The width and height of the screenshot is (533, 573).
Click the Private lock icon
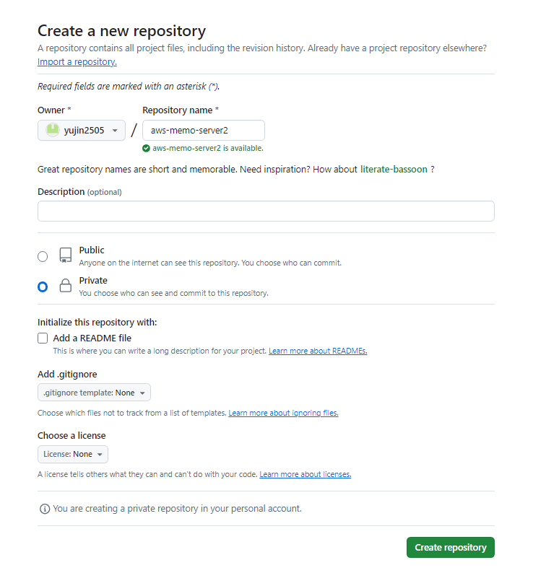(x=66, y=285)
